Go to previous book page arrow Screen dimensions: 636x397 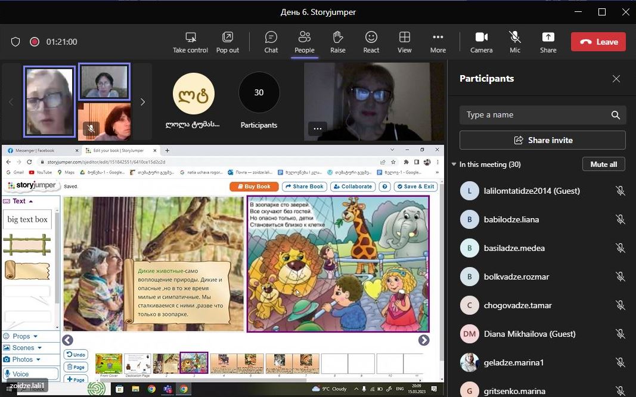(68, 340)
